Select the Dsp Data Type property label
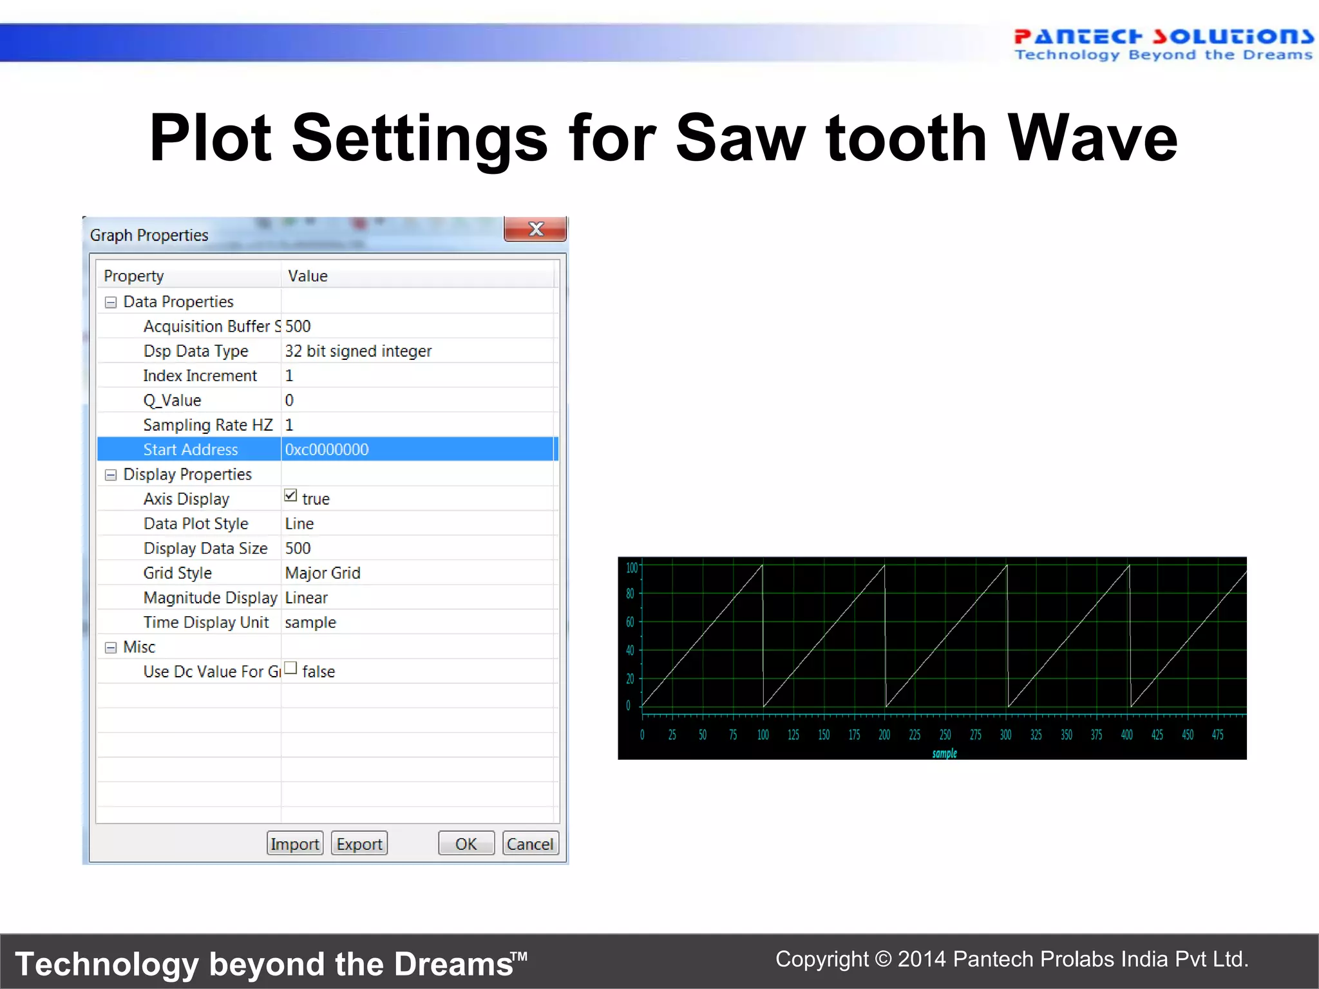 196,351
